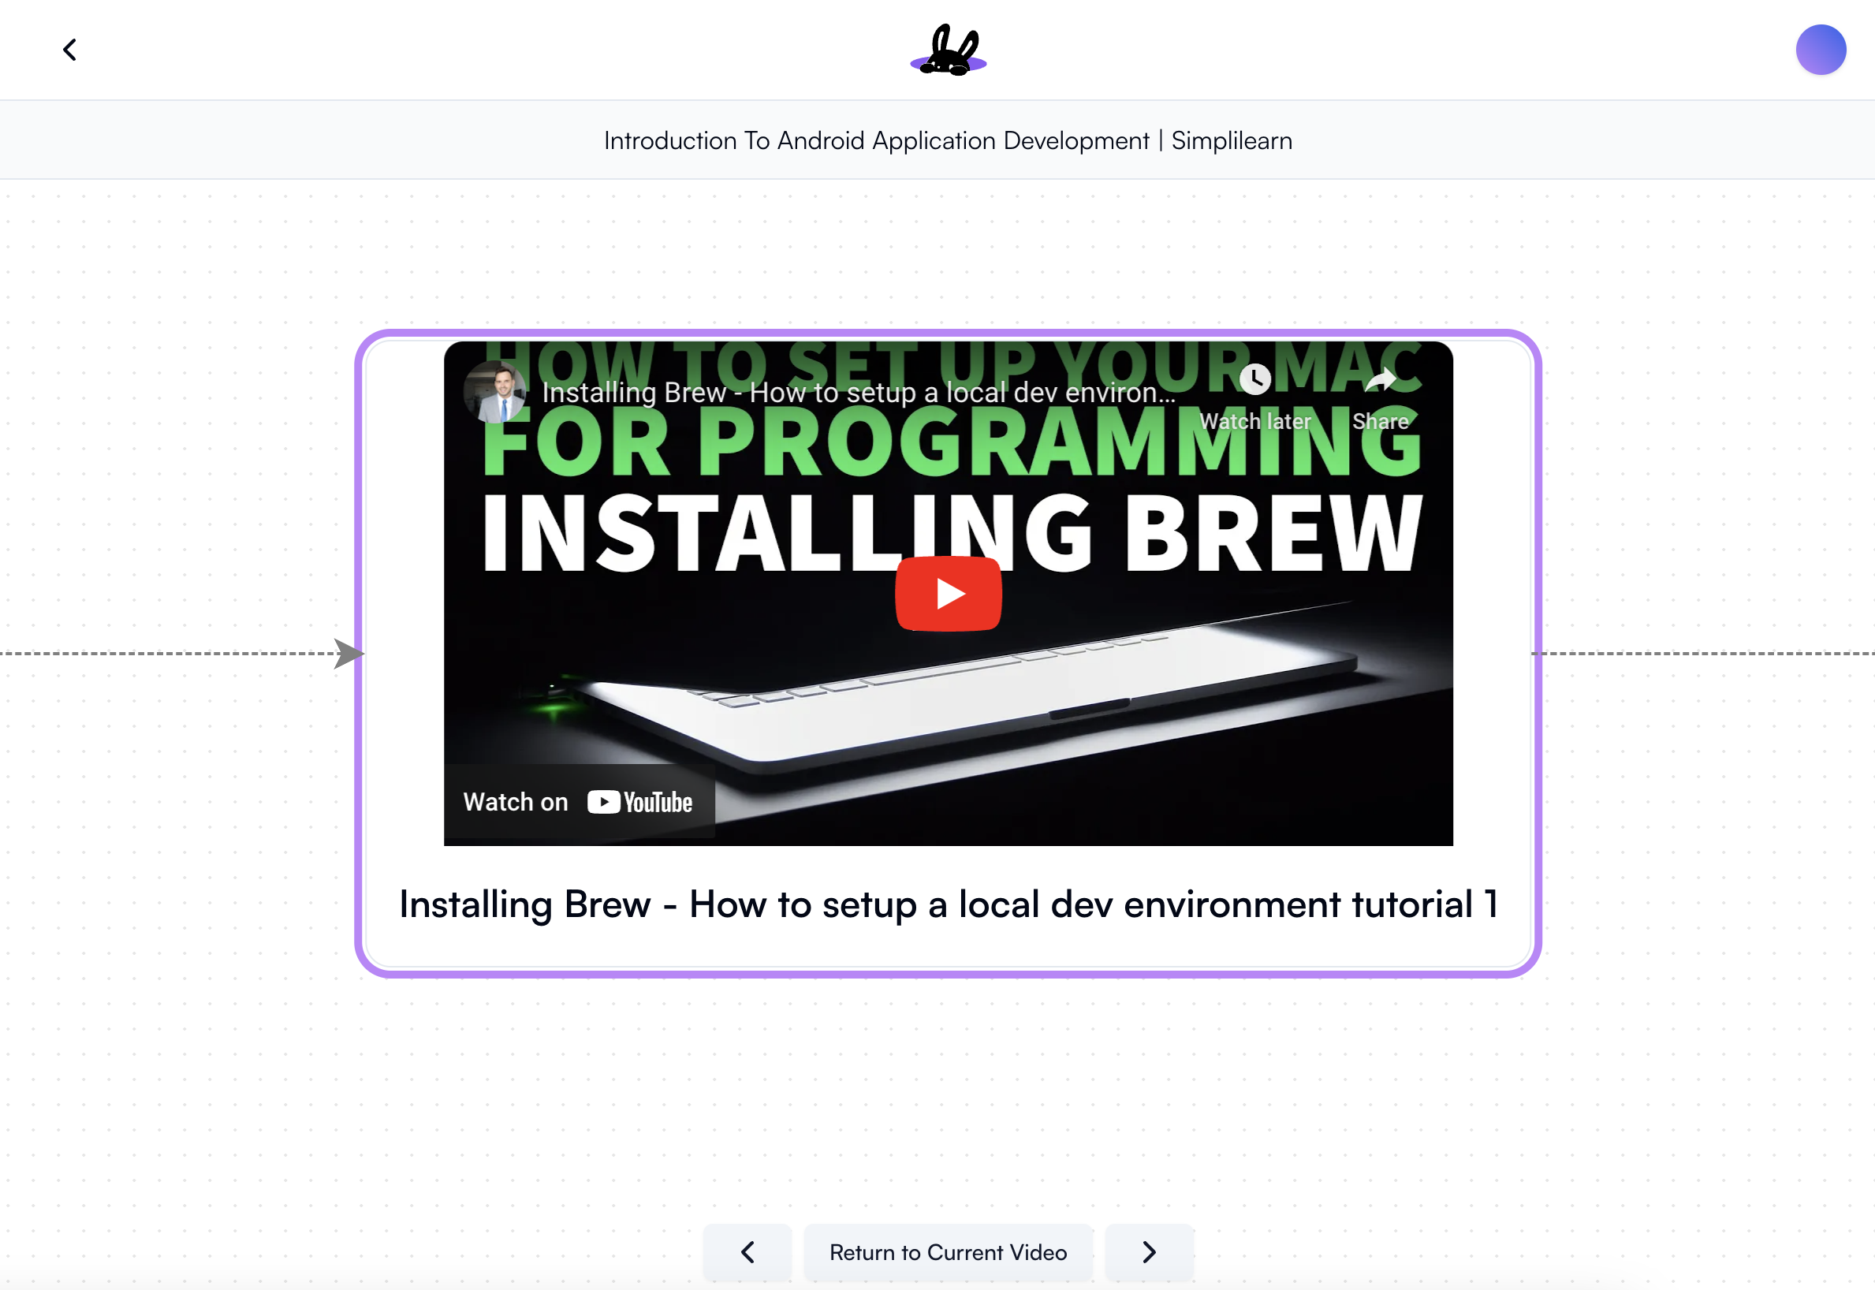Select the card caption 'Installing Brew - How to setup...'
Image resolution: width=1875 pixels, height=1290 pixels.
pos(948,904)
